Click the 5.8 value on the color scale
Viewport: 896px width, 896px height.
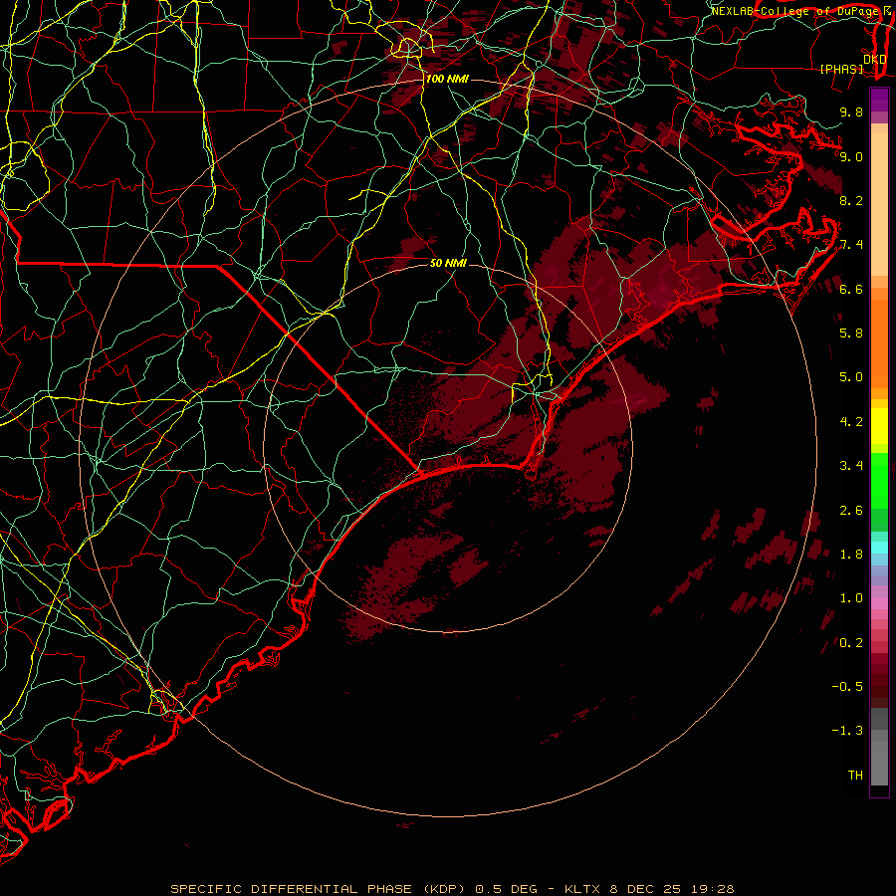851,334
